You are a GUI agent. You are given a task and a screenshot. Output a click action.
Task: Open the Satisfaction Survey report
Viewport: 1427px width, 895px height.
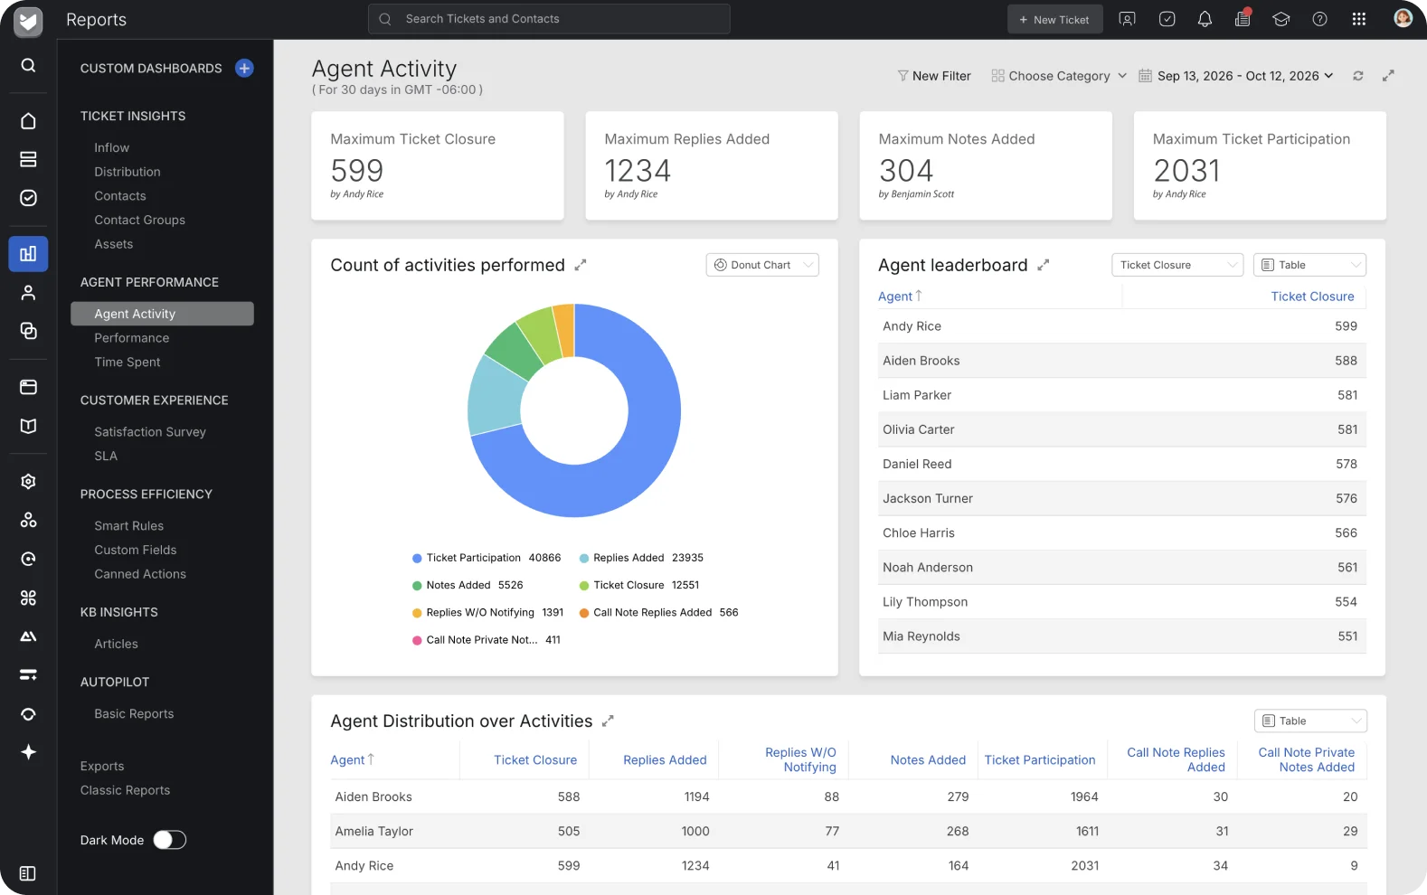coord(150,432)
